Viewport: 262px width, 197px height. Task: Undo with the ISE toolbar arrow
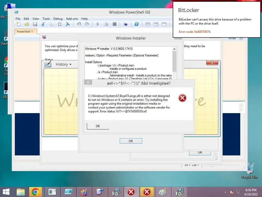pyautogui.click(x=79, y=24)
